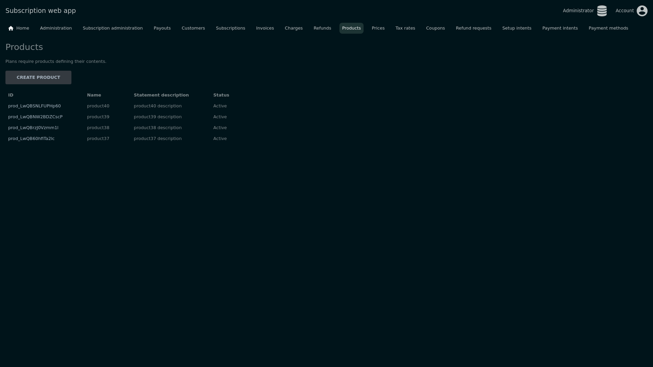Go to Payment methods page
653x367 pixels.
(x=608, y=28)
